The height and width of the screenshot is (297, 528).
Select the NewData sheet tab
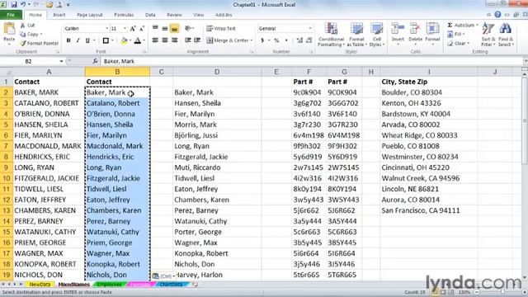click(40, 285)
